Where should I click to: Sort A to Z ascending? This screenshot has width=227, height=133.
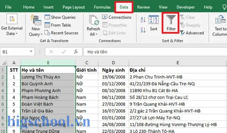click(143, 19)
